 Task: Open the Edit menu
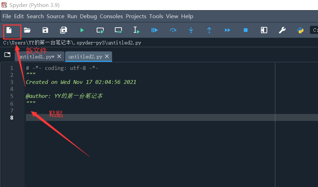click(x=19, y=16)
